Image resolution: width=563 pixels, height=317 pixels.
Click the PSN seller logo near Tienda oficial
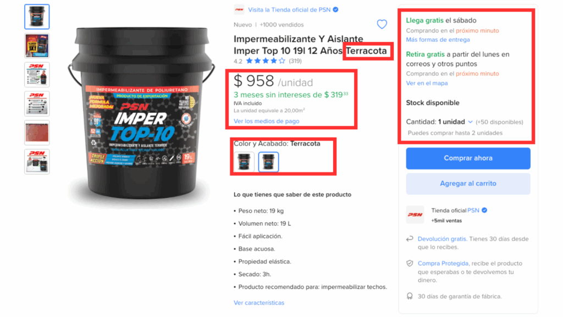click(415, 215)
